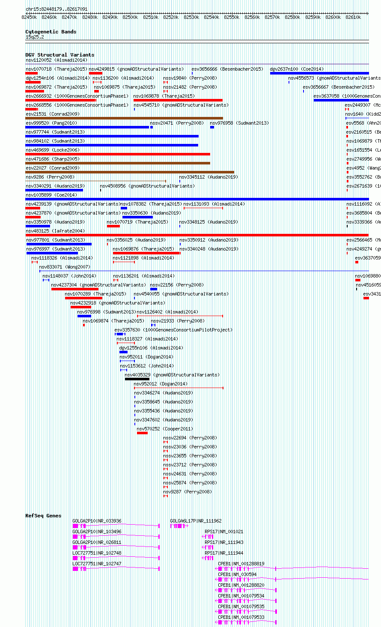This screenshot has width=381, height=627.
Task: Open variant nsv1035899 (Coe2014)
Action: tap(51, 195)
